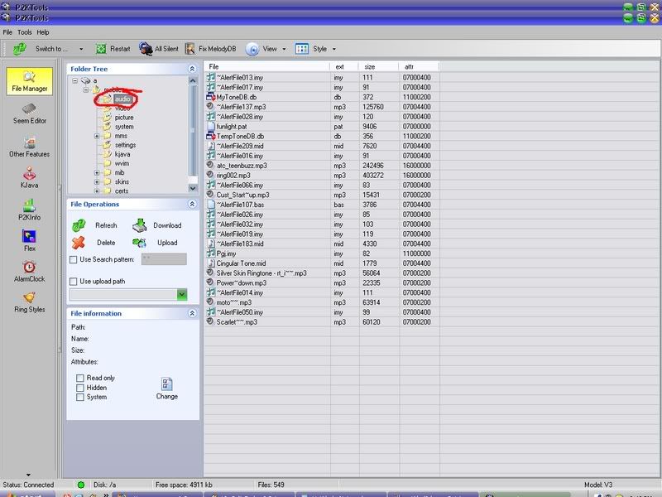Click the Restart toolbar button
The width and height of the screenshot is (662, 497).
pyautogui.click(x=113, y=49)
